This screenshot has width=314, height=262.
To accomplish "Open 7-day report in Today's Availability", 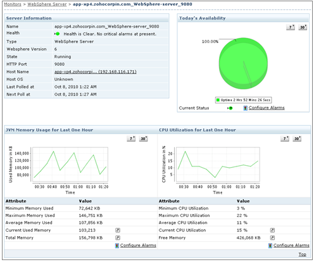I will pyautogui.click(x=291, y=27).
